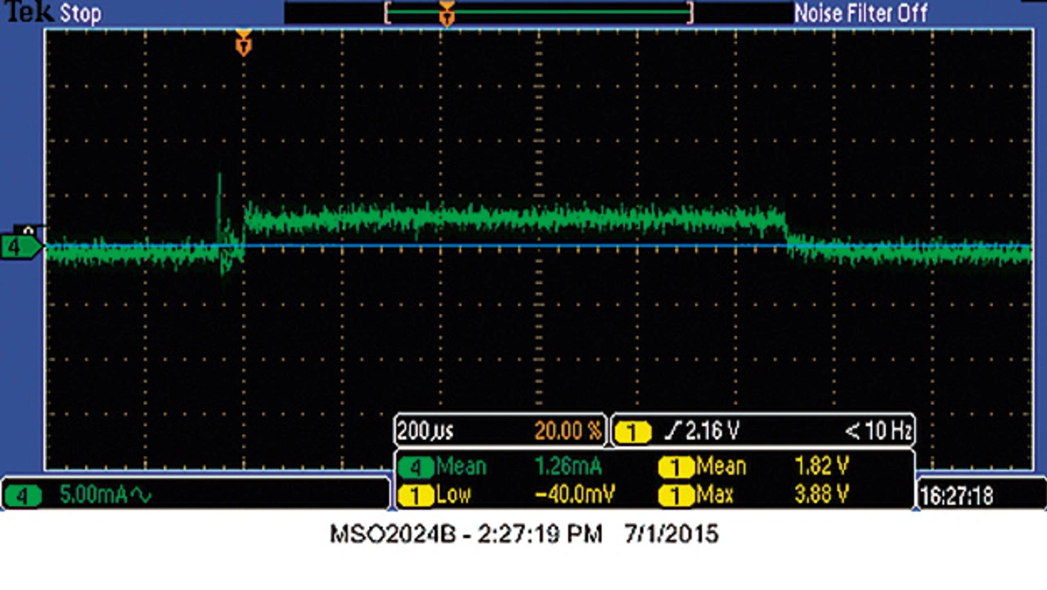Select the trigger marker in the top overview bar

(x=447, y=13)
